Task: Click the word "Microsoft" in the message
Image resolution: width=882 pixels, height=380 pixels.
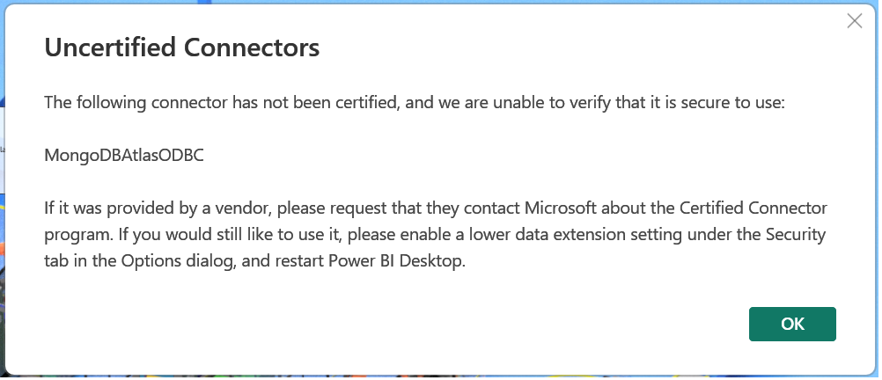Action: 565,209
